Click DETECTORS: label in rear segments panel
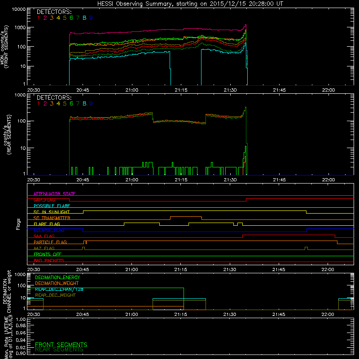This screenshot has height=359, width=359. (54, 97)
